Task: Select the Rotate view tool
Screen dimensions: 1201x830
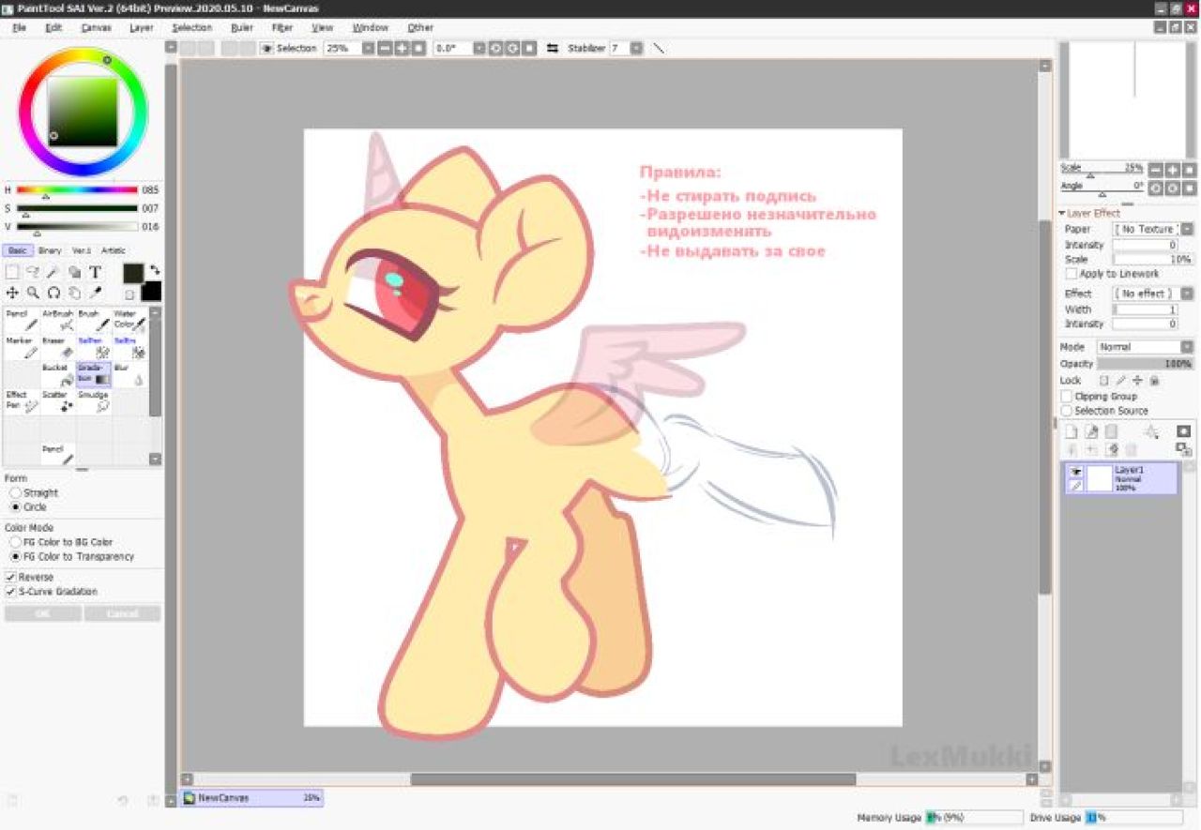Action: tap(53, 293)
